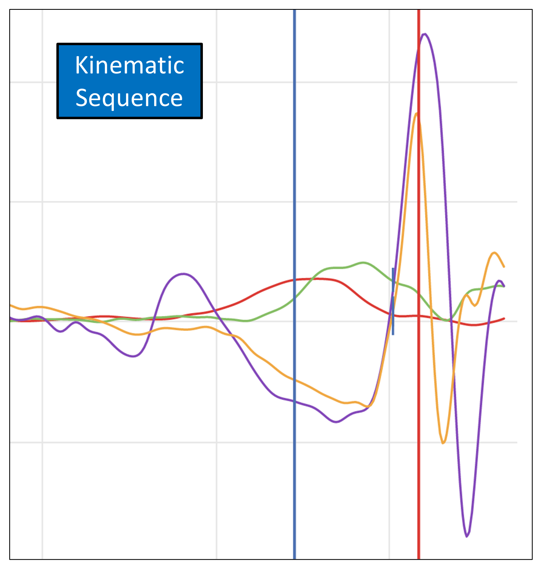Click the word "Sequence" in the label
Viewport: 540px width, 568px height.
(129, 98)
